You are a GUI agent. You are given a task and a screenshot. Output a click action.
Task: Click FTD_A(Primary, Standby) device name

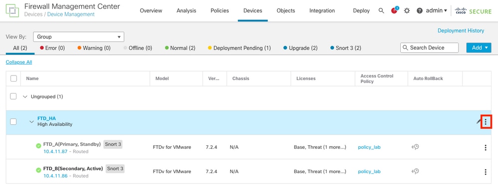pos(72,144)
